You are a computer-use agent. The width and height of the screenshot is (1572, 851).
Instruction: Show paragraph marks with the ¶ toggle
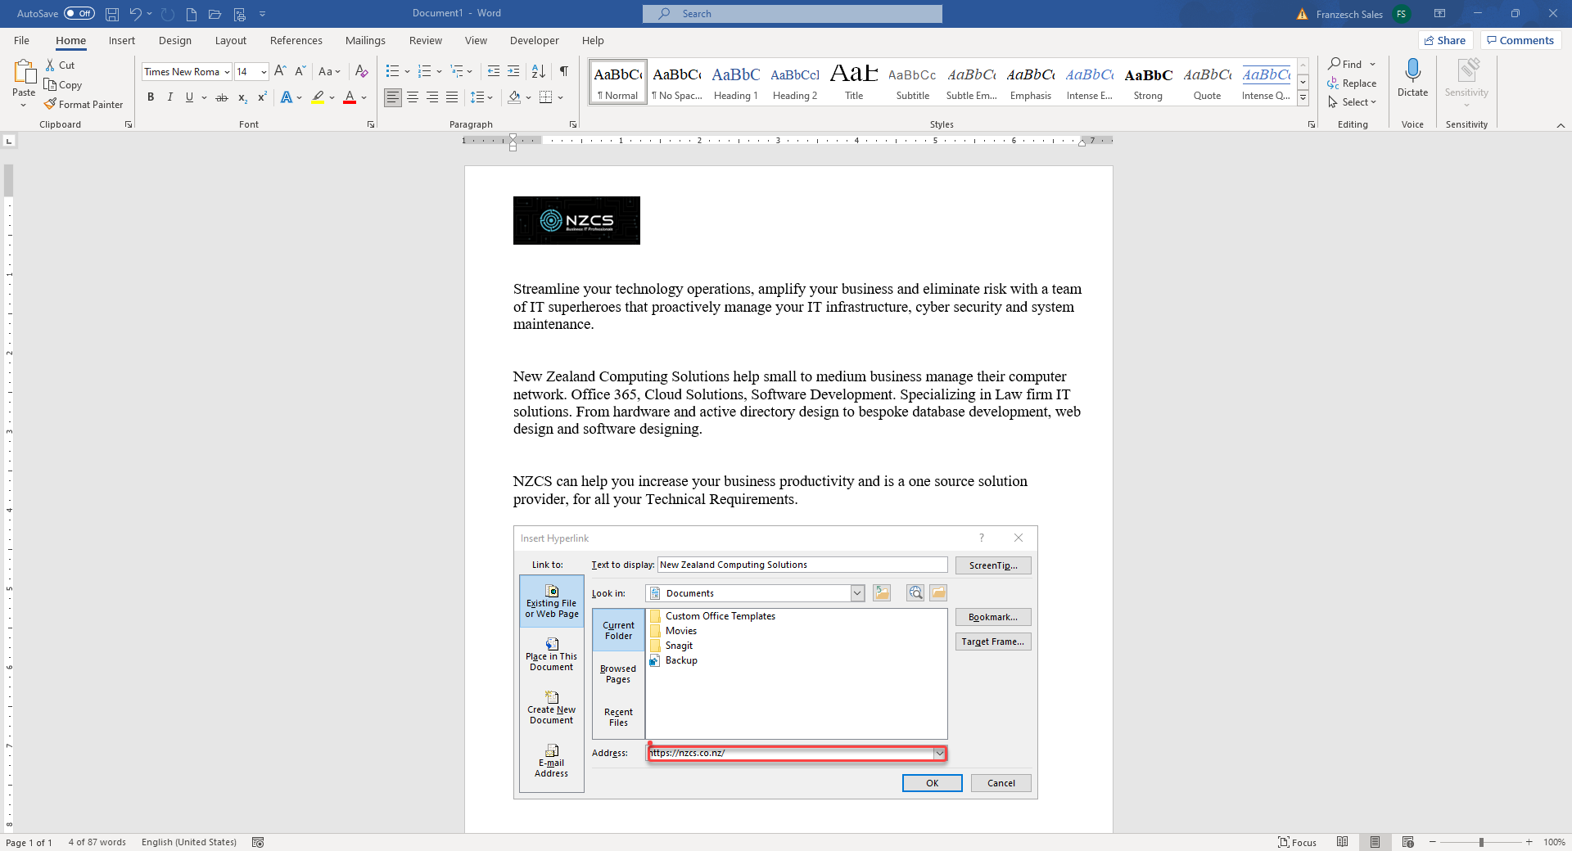click(x=563, y=71)
